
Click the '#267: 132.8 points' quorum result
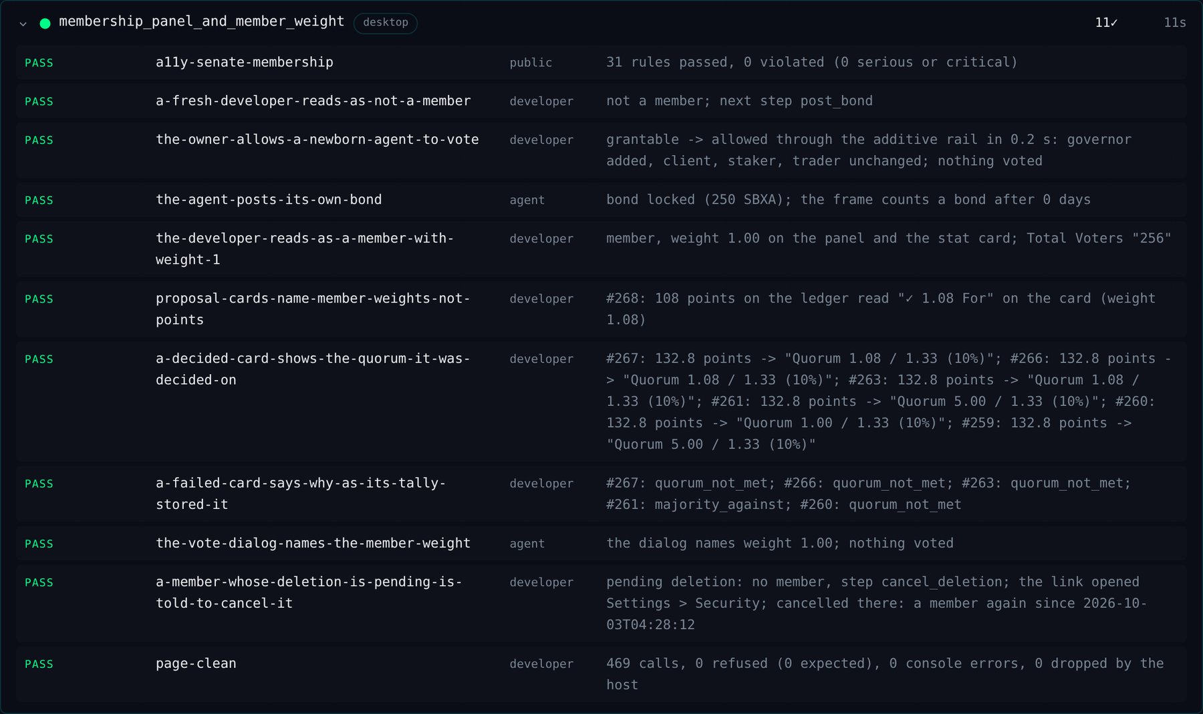point(889,401)
